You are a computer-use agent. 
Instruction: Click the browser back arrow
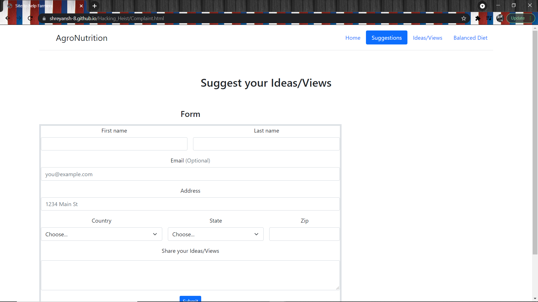(x=8, y=18)
